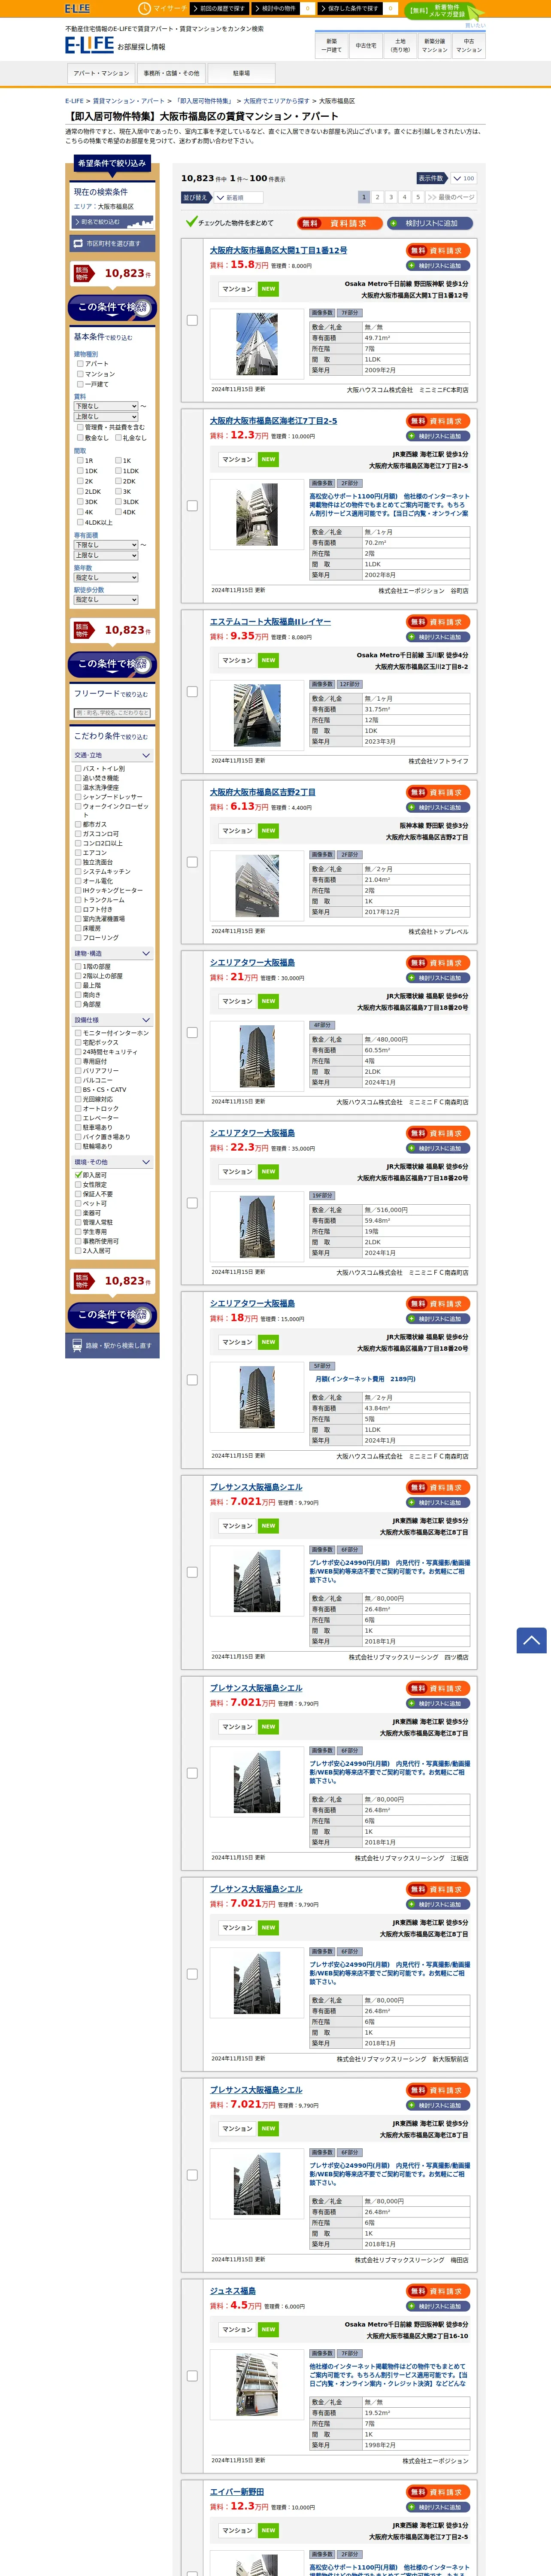Image resolution: width=551 pixels, height=2576 pixels.
Task: Click マンション tag on 吉野2丁目 listing
Action: (x=237, y=831)
